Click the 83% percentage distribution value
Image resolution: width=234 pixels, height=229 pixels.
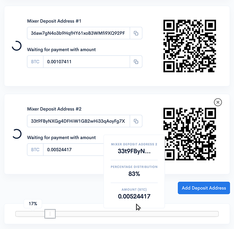134,174
